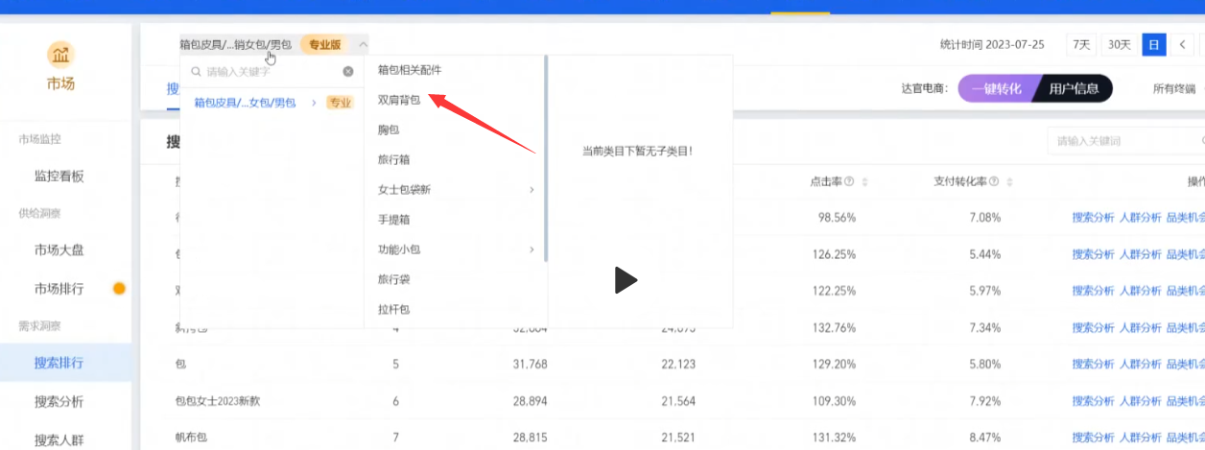Screen dimensions: 1205x450
Task: Click the 请输入关键字 category search field
Action: [269, 71]
